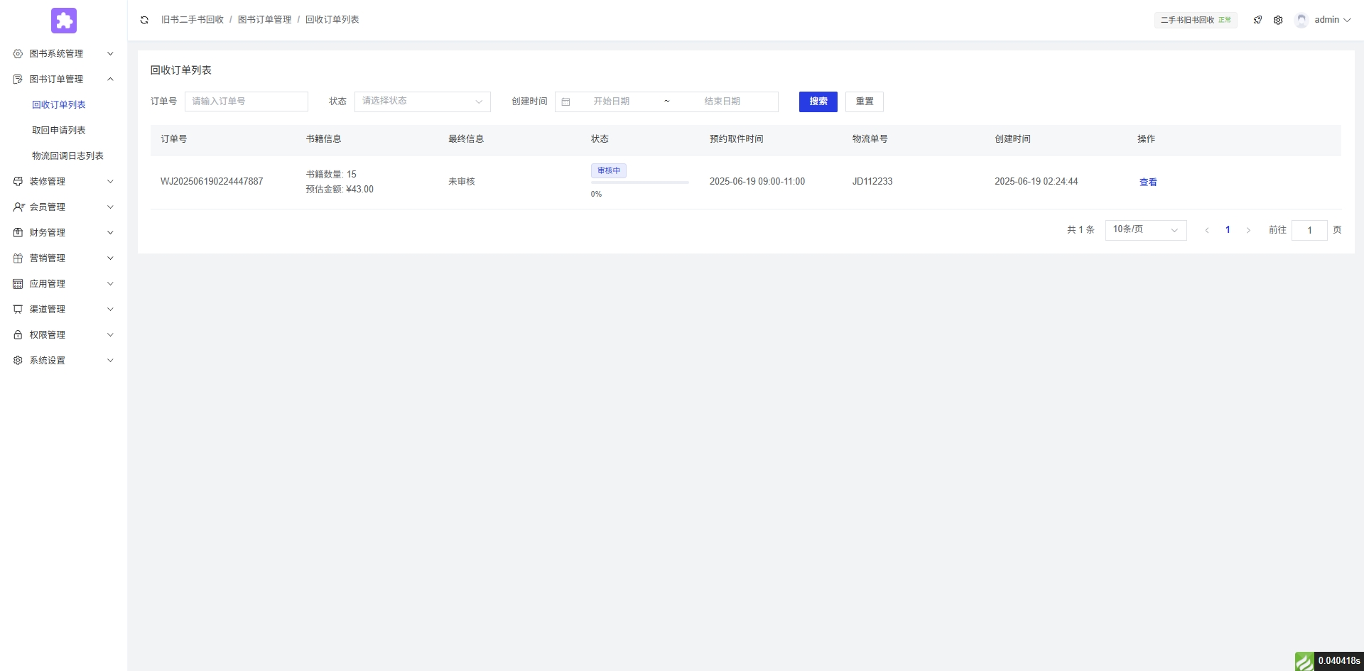1364x671 pixels.
Task: Click the refresh icon beside the breadcrumb
Action: click(144, 20)
